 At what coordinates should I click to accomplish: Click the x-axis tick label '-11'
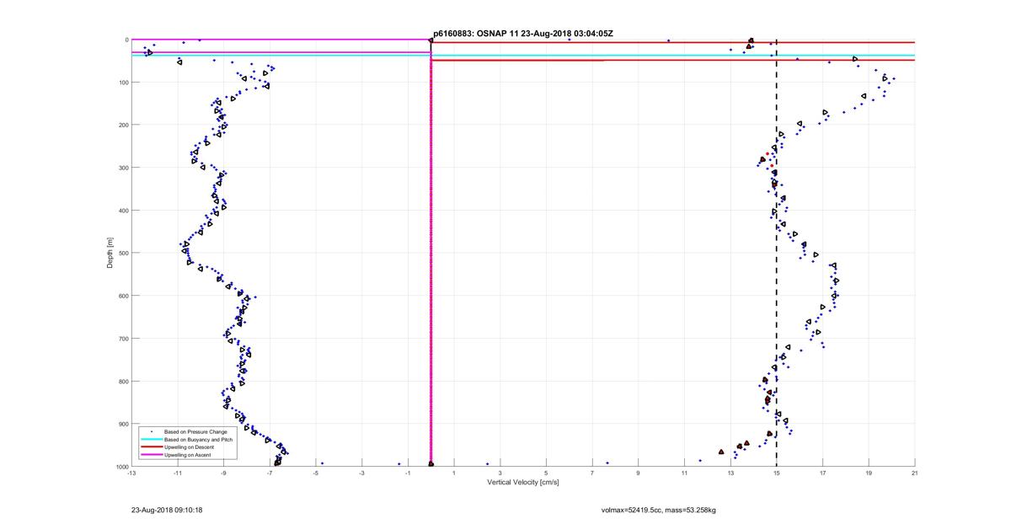click(x=177, y=473)
